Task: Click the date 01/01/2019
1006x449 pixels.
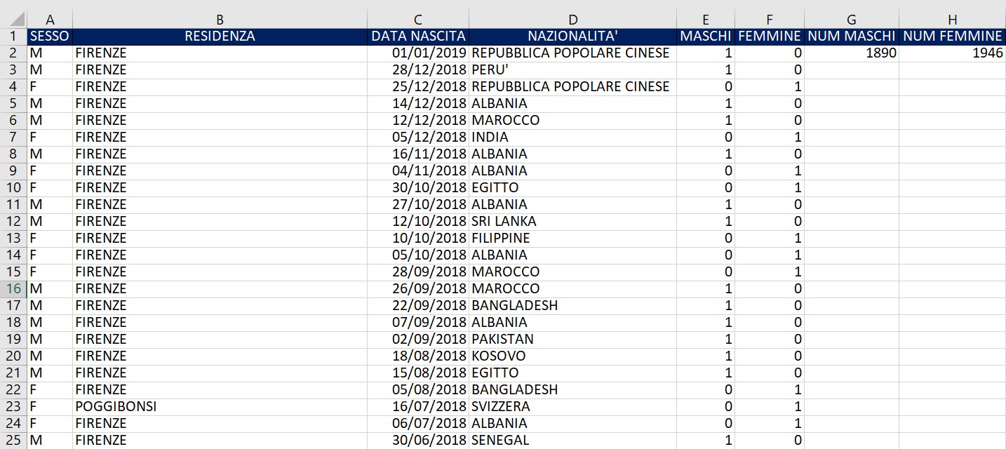Action: (x=418, y=53)
